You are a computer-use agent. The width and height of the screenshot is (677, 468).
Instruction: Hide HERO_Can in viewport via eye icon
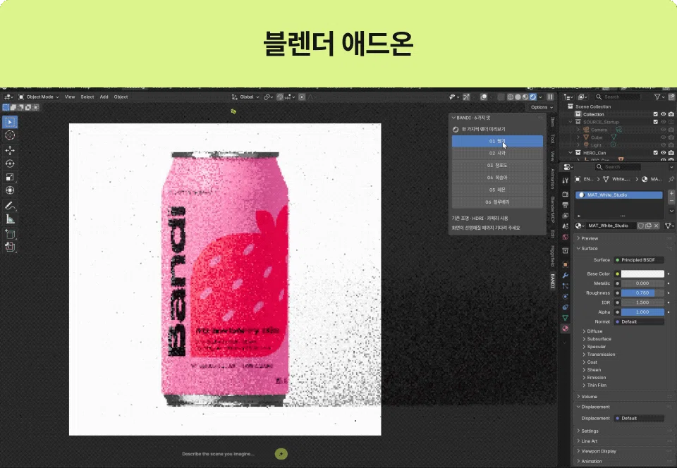tap(663, 153)
